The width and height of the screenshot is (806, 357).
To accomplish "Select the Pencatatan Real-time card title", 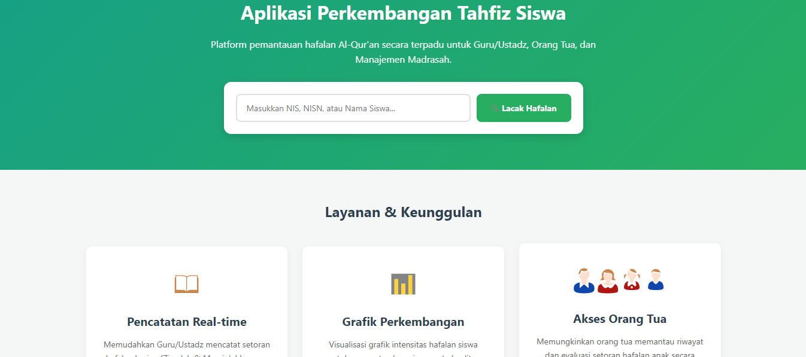I will pyautogui.click(x=187, y=322).
